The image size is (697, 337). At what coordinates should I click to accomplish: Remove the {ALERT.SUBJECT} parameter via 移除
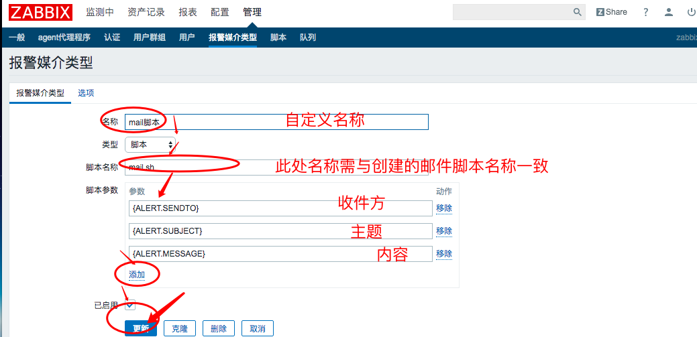[x=444, y=231]
